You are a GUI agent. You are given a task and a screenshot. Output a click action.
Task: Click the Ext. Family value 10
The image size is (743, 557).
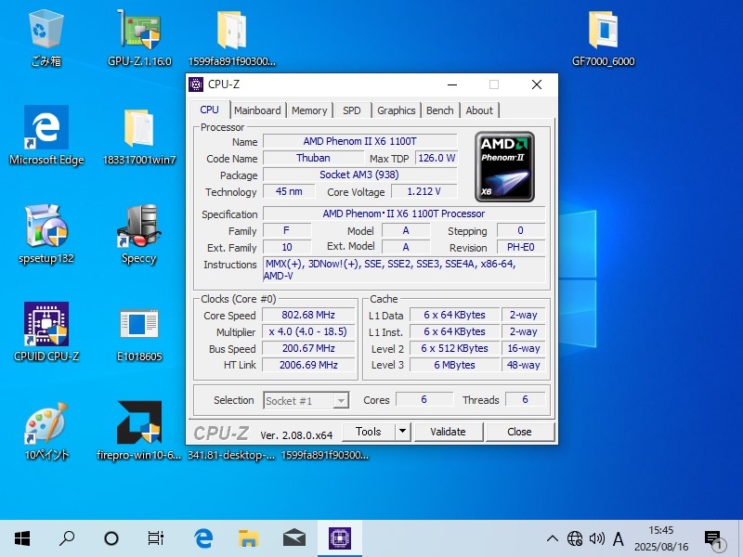(x=287, y=247)
